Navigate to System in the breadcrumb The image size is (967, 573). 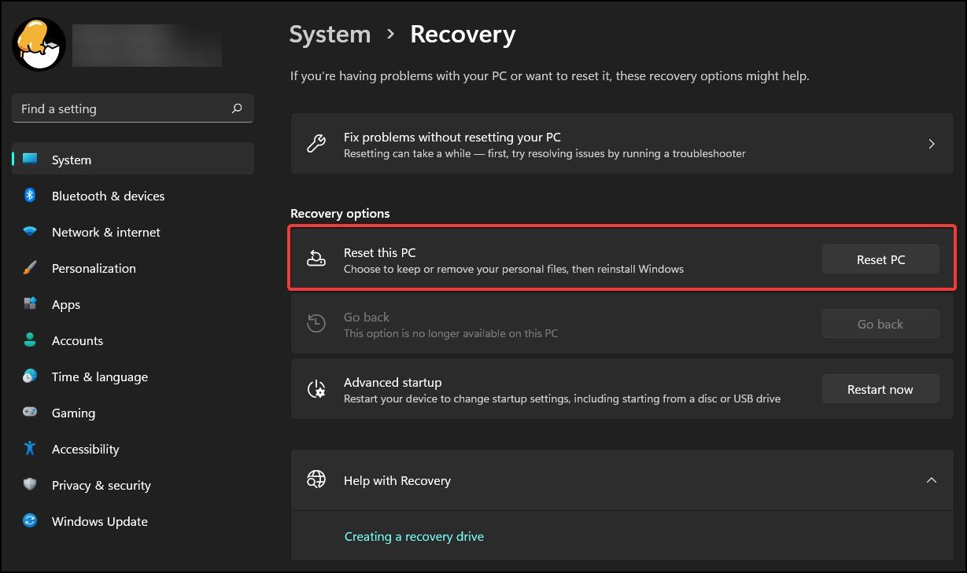pos(330,35)
